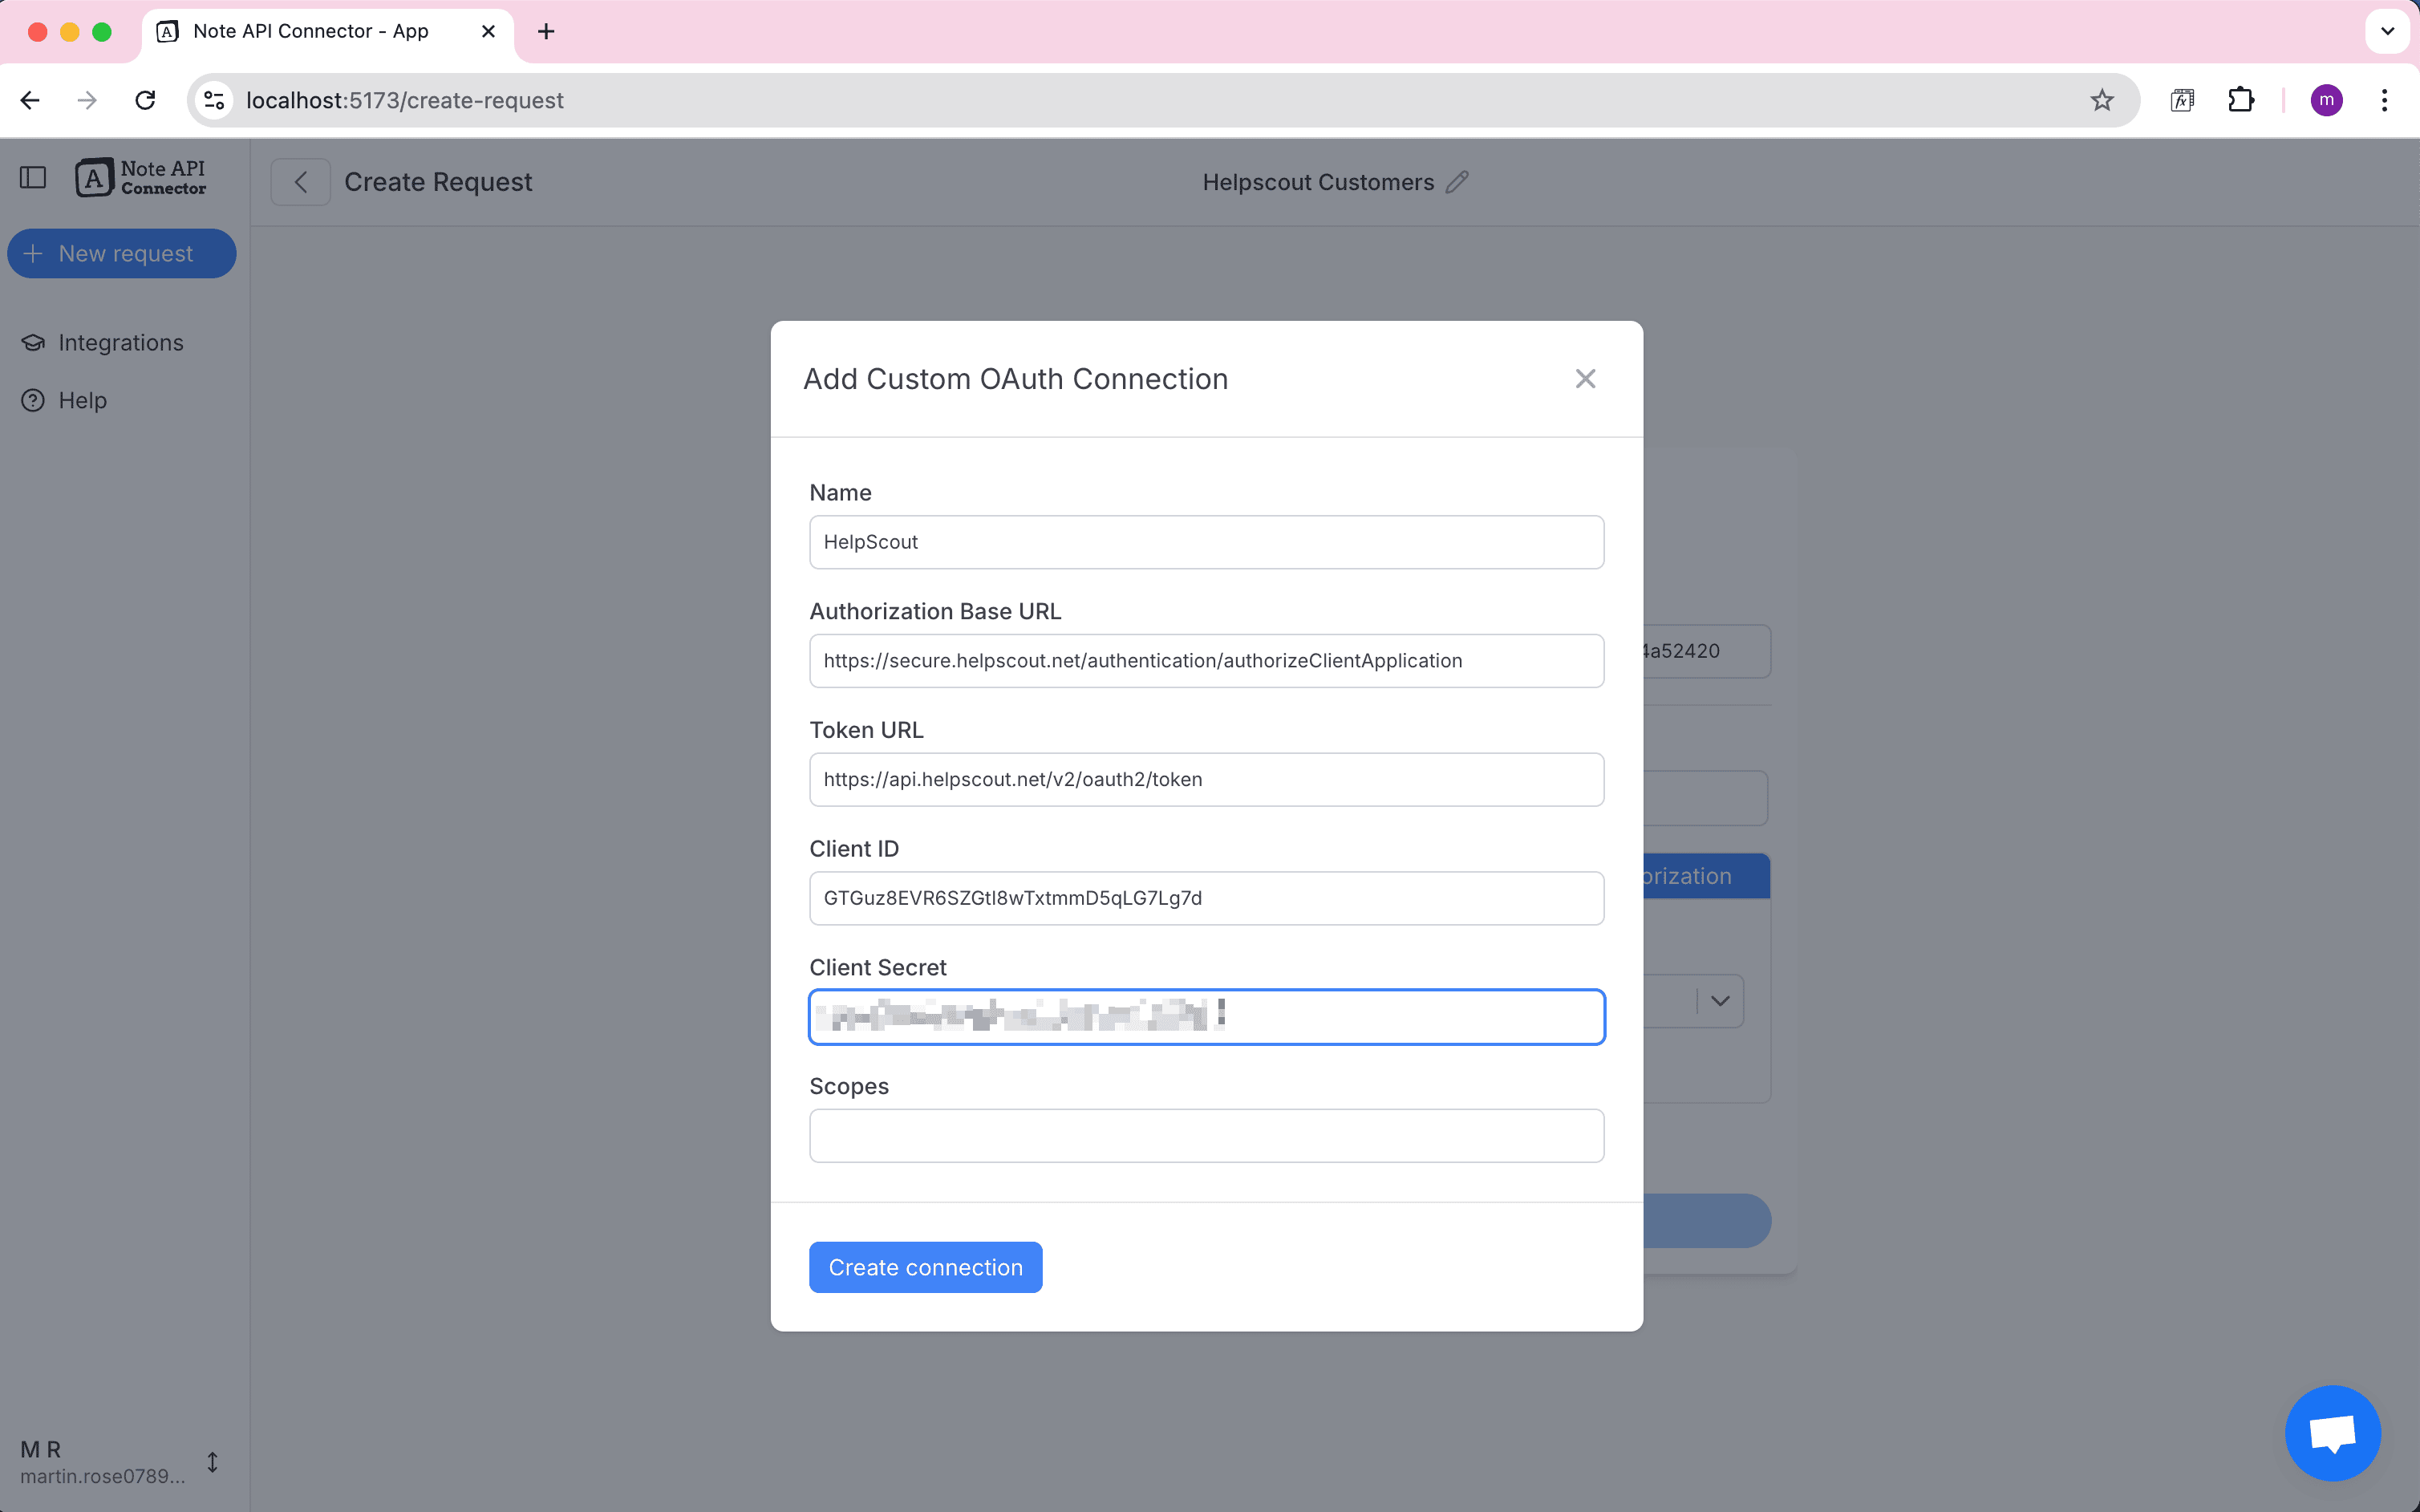Close the Note API Connector tab
The image size is (2420, 1512).
(x=488, y=32)
